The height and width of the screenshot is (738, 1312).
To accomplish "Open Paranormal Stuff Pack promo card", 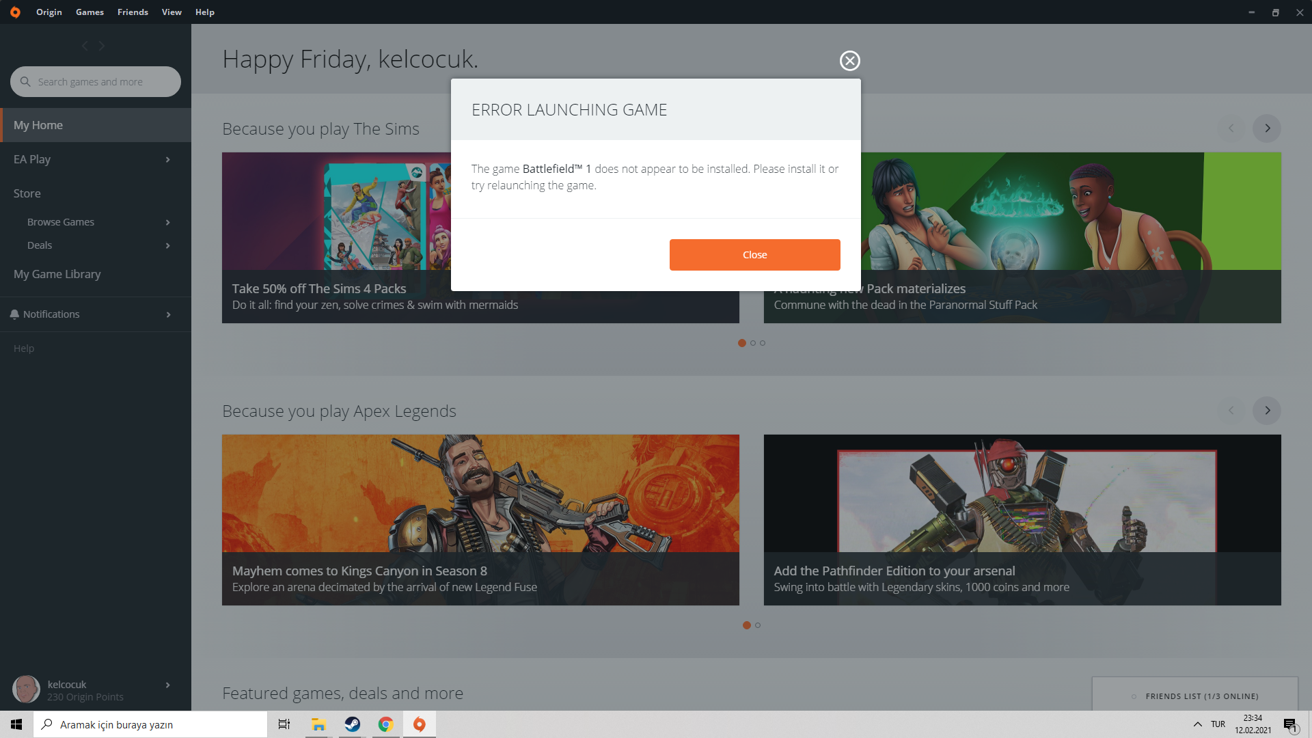I will (1022, 238).
